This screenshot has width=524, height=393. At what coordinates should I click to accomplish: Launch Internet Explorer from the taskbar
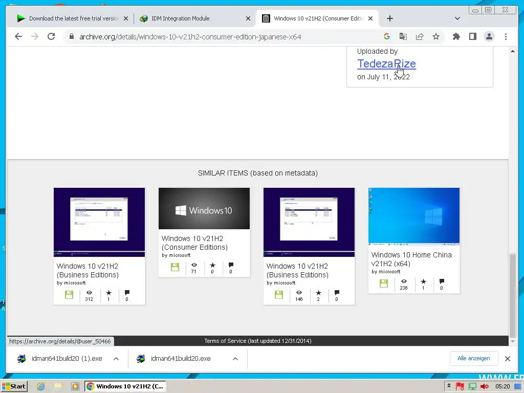[40, 386]
